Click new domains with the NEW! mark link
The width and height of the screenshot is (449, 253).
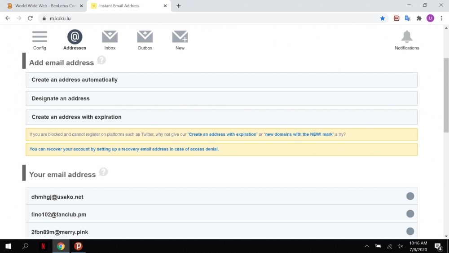tap(299, 134)
